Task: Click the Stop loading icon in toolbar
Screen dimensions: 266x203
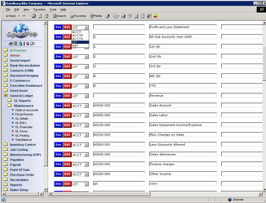Action: [34, 16]
